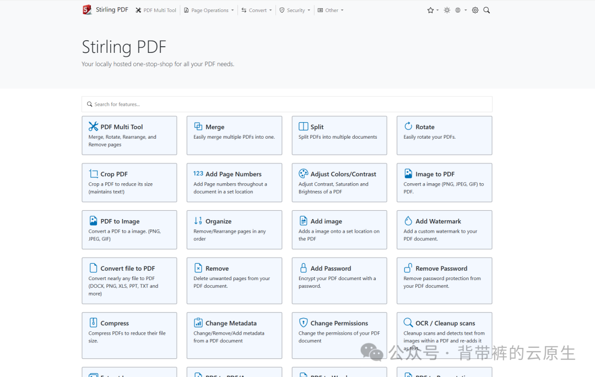Click the Add Page Numbers 123 icon
Screen dimensions: 595x377
tap(198, 173)
